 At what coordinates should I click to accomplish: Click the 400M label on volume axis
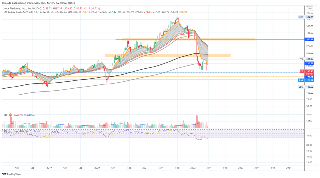(x=309, y=115)
